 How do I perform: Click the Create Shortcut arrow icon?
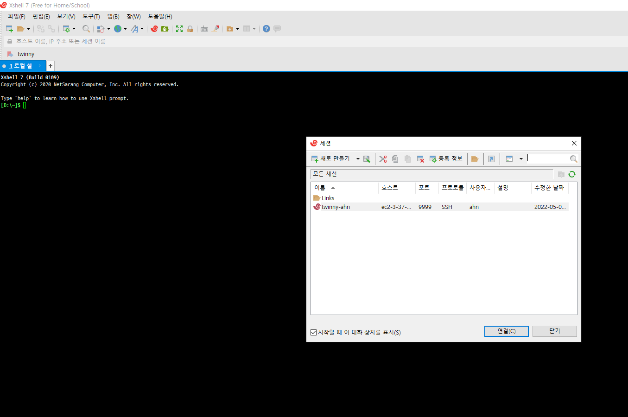pyautogui.click(x=491, y=159)
